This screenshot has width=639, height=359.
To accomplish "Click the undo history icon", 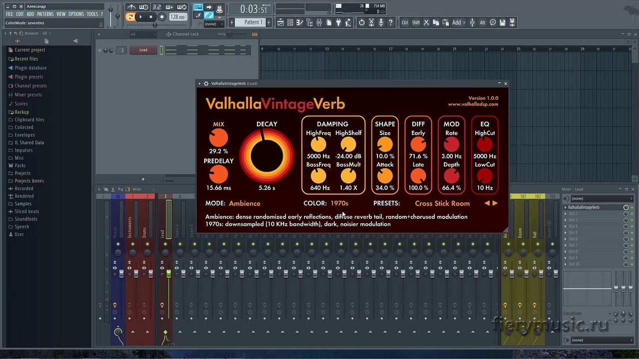I will [361, 22].
